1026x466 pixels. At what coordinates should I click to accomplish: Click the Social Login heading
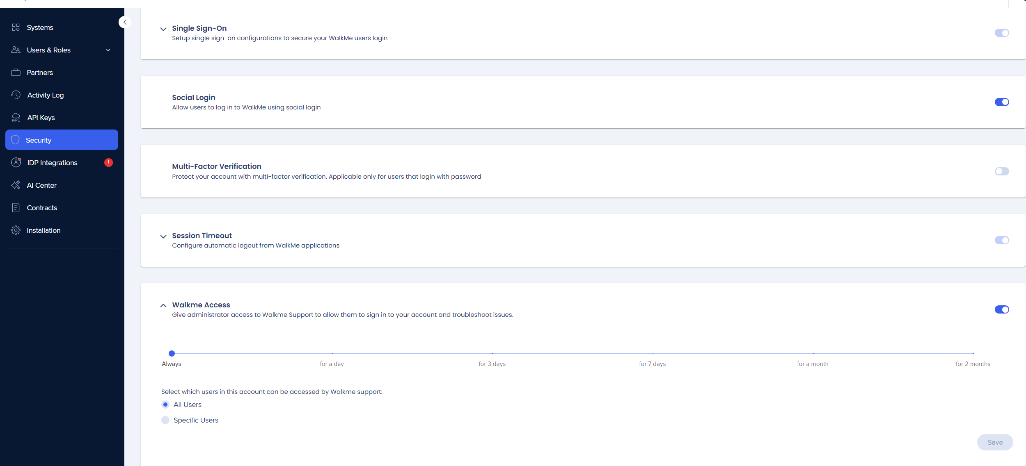[x=194, y=98]
